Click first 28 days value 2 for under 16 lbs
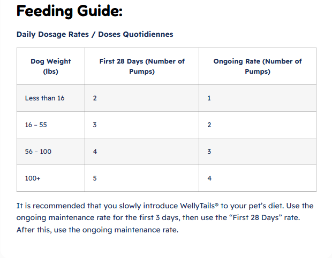 [x=142, y=98]
